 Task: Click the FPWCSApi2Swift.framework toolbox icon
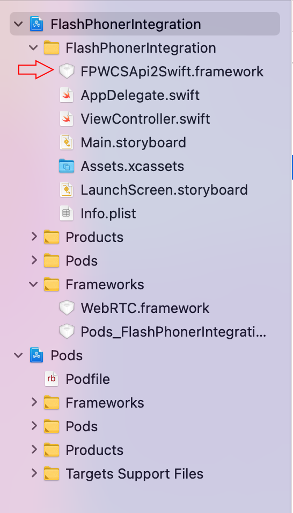pos(67,72)
